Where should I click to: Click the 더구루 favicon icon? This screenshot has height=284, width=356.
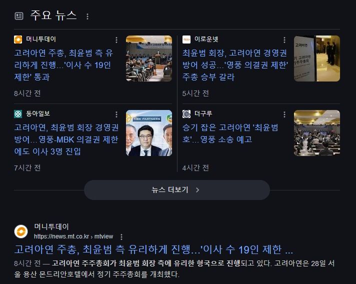point(186,114)
